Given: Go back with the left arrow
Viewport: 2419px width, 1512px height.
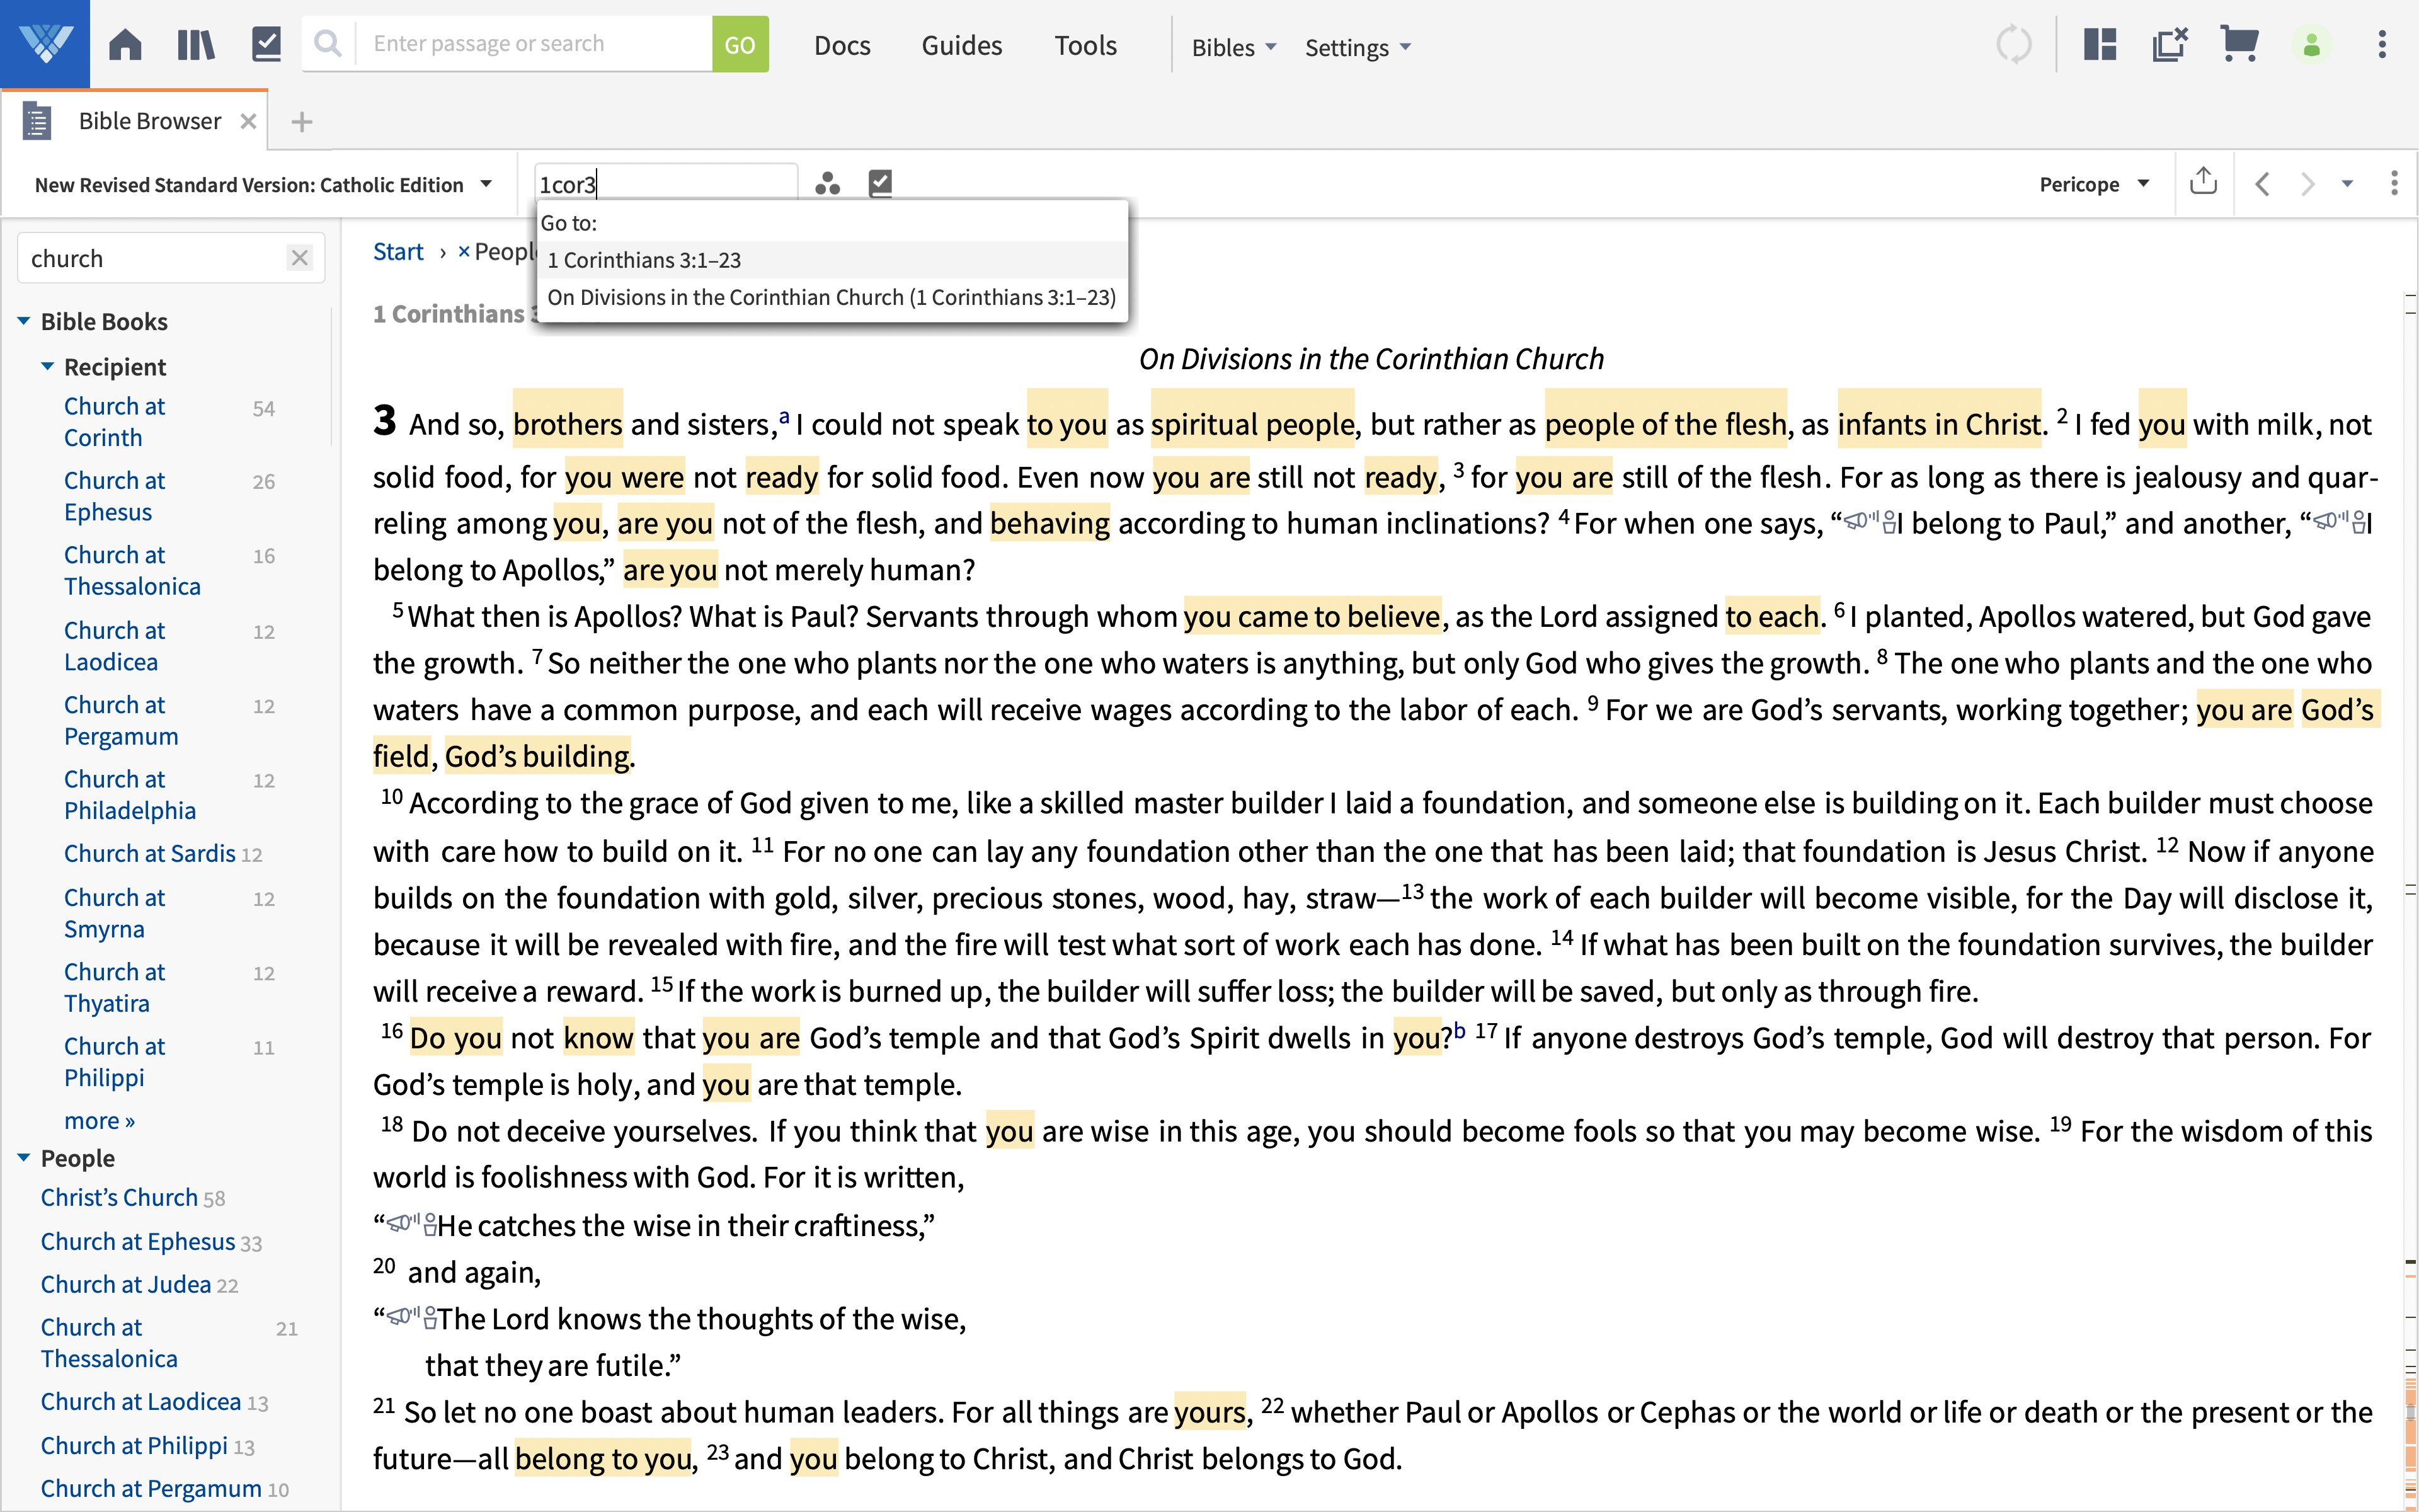Looking at the screenshot, I should tap(2262, 184).
